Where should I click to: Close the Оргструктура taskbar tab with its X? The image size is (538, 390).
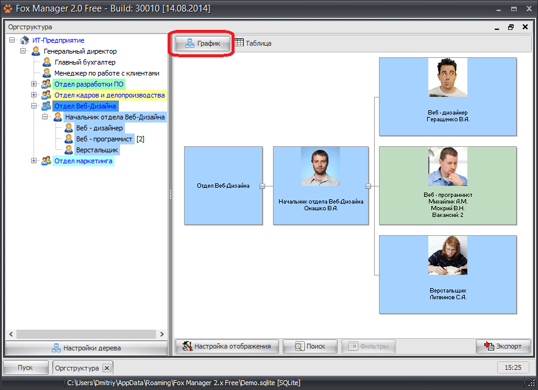pyautogui.click(x=107, y=368)
